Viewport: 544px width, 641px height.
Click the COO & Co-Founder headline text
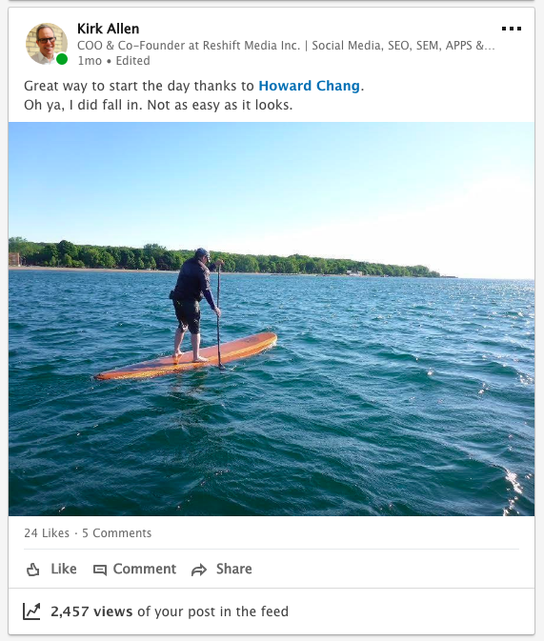[x=286, y=46]
